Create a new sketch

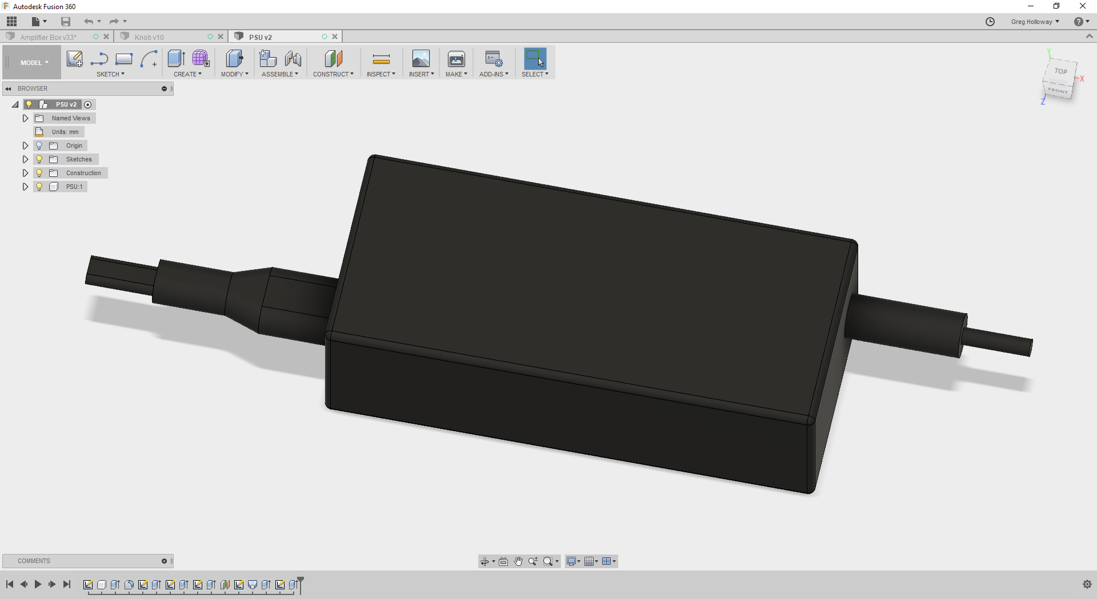pos(75,58)
